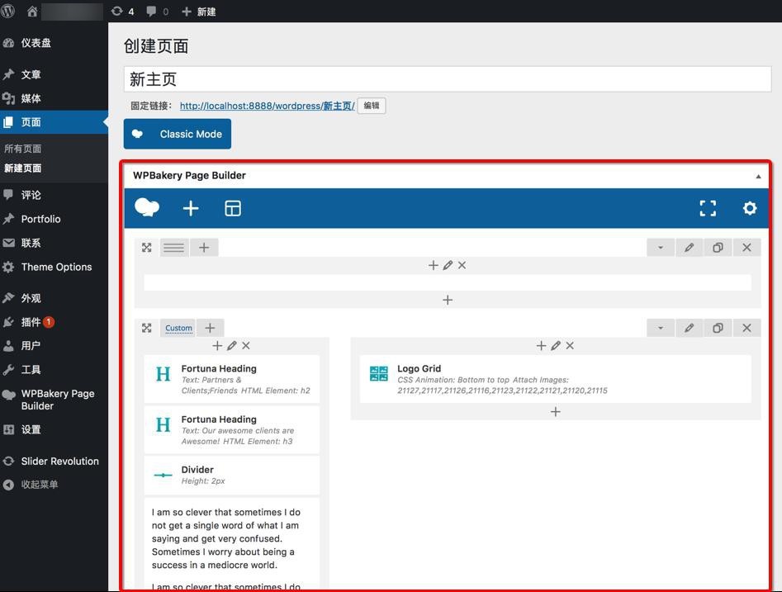Image resolution: width=782 pixels, height=592 pixels.
Task: Change the first row's column layout
Action: pyautogui.click(x=174, y=248)
